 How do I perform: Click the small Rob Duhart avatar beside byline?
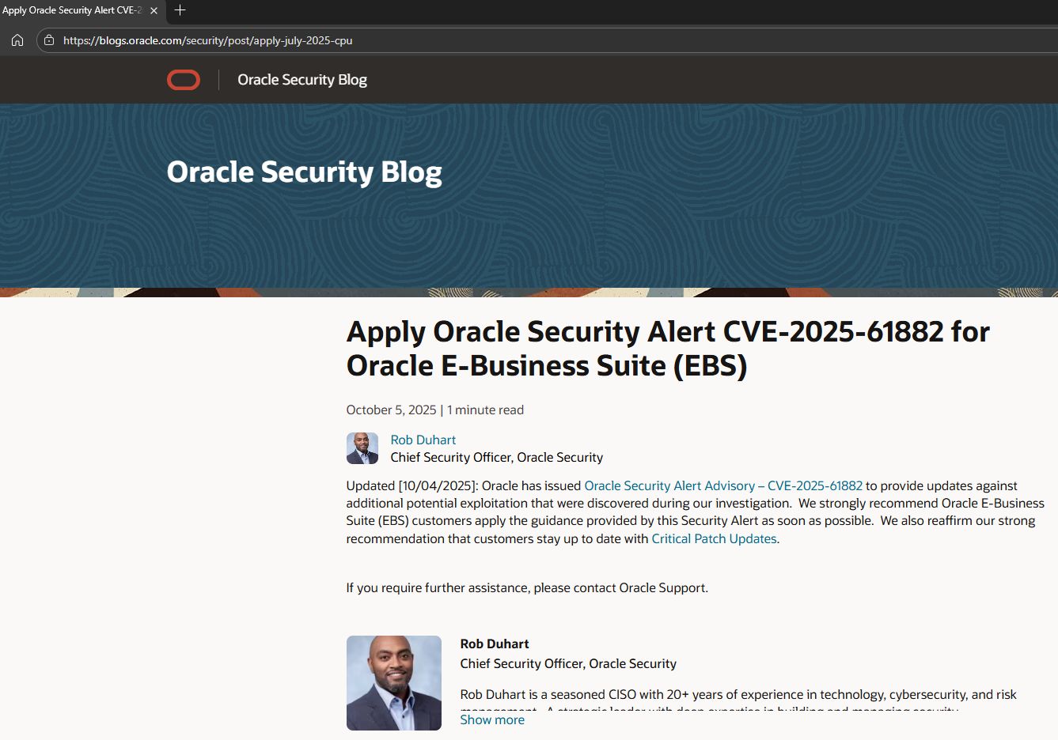(x=362, y=448)
